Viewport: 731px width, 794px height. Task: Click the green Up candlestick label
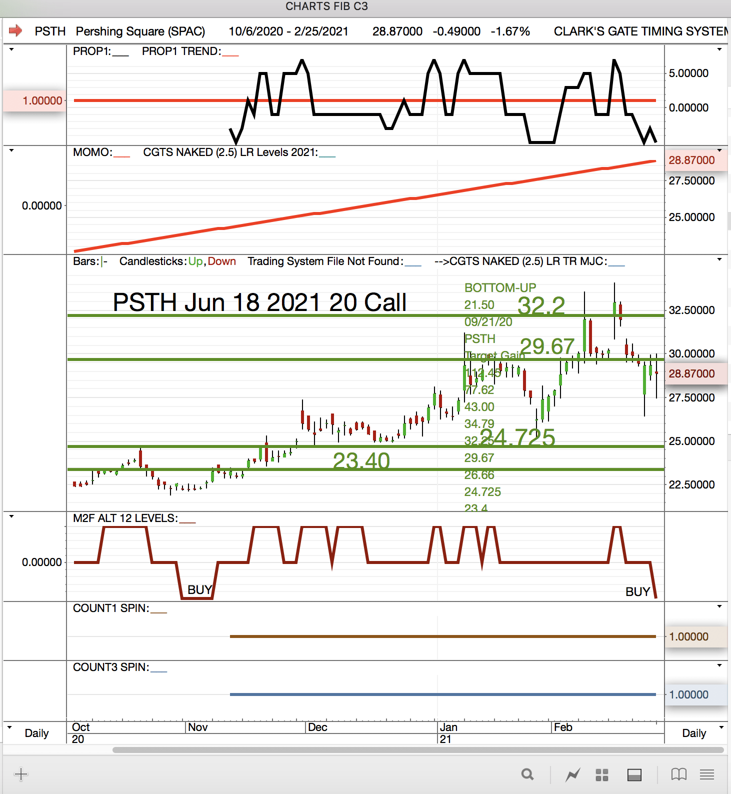point(195,261)
